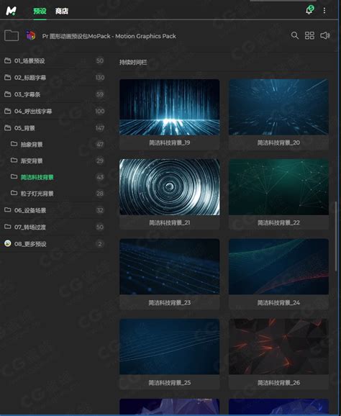Click the 01_场景预设 folder icon
This screenshot has height=416, width=341.
point(8,60)
